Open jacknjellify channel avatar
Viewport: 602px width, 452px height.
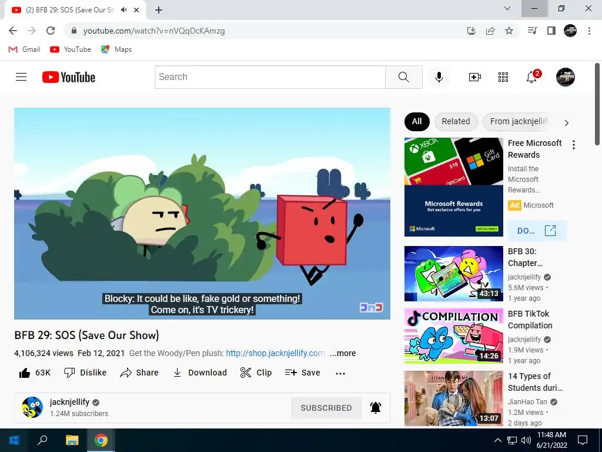[x=32, y=407]
